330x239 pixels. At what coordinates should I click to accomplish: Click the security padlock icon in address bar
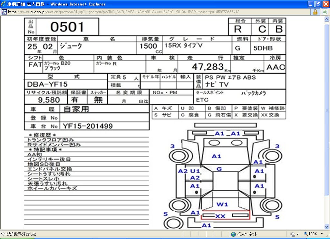[315, 12]
